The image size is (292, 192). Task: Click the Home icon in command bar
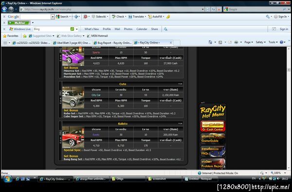click(210, 42)
